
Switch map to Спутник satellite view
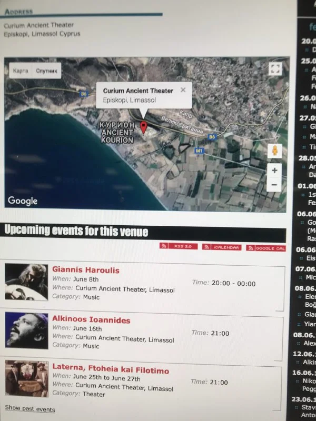pyautogui.click(x=45, y=71)
